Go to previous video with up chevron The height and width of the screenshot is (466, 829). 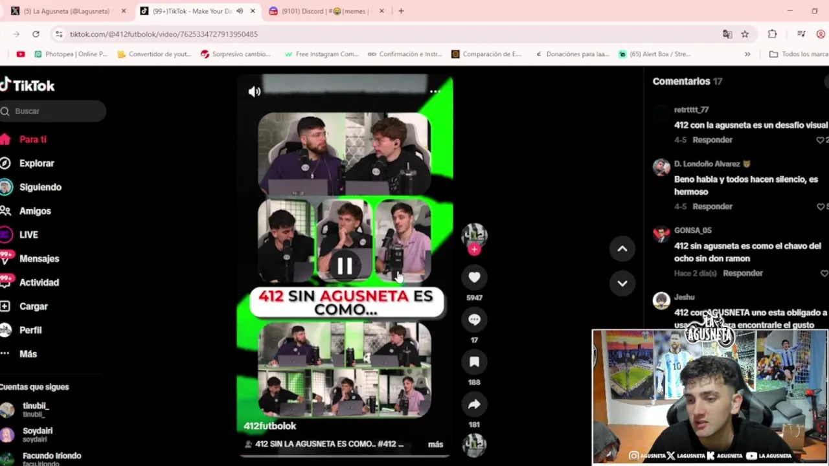[x=622, y=249]
